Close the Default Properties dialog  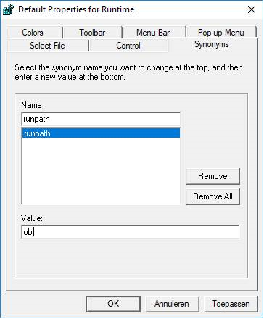point(252,9)
